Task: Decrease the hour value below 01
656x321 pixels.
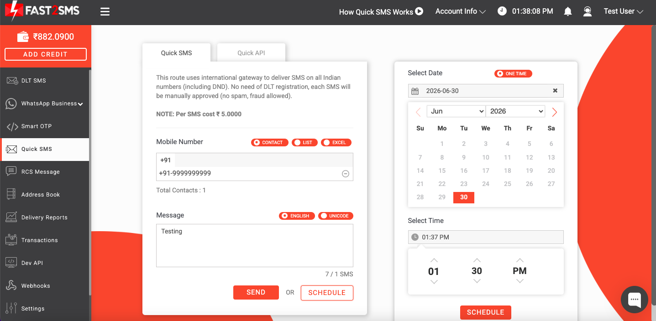Action: coord(434,282)
